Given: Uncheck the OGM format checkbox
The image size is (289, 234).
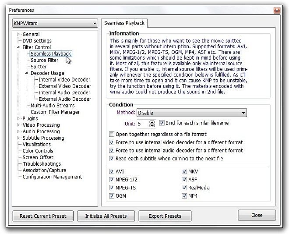Looking at the screenshot, I should [112, 196].
